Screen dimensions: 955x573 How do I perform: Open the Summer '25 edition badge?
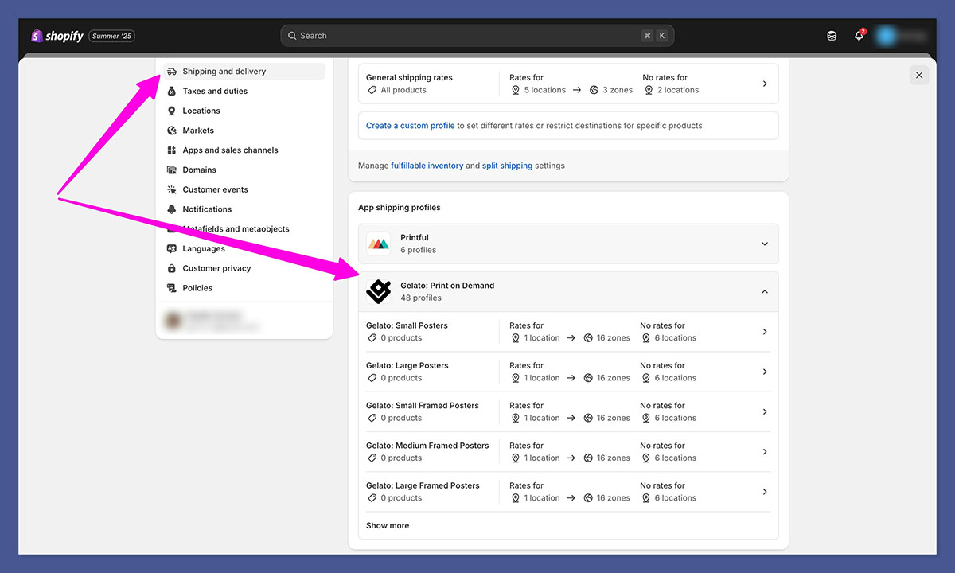[x=111, y=36]
